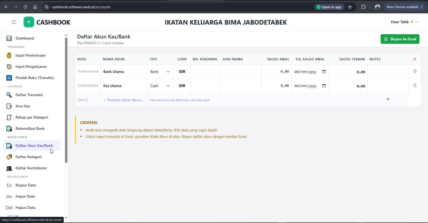Edit Saldo Awal for Kas Utama
Image resolution: width=428 pixels, height=223 pixels.
[x=276, y=86]
